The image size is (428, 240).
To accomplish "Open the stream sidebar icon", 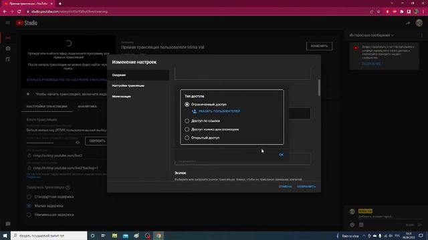I will pos(8,38).
